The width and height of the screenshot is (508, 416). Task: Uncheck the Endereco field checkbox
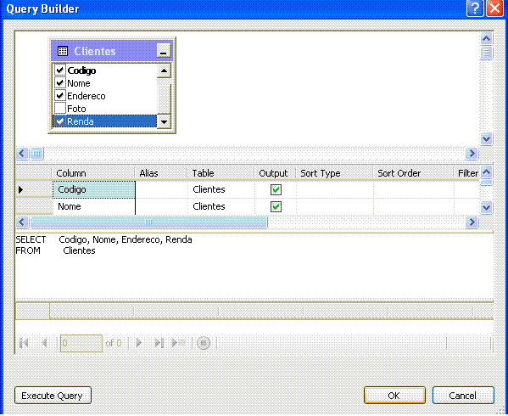[60, 95]
